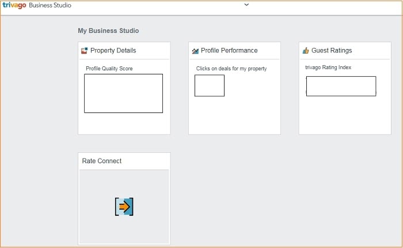The width and height of the screenshot is (403, 248).
Task: Click the Property Details card icon
Action: pos(84,51)
